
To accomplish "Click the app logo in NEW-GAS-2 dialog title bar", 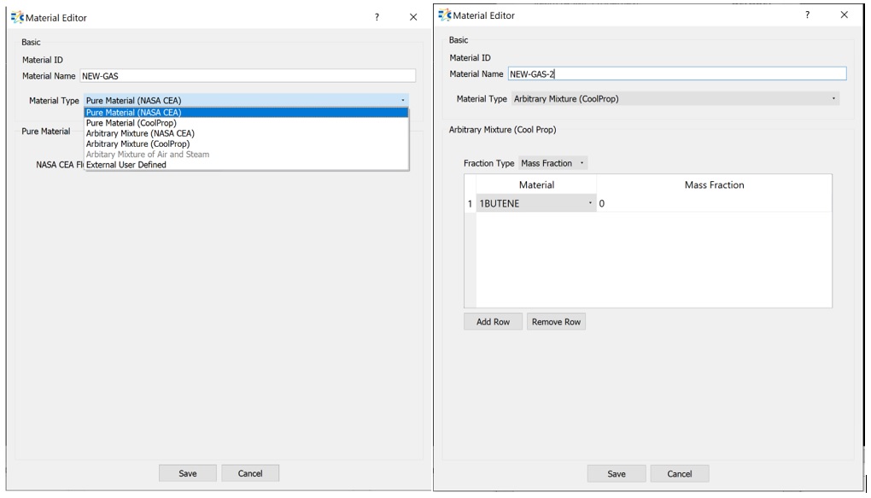I will pos(444,15).
